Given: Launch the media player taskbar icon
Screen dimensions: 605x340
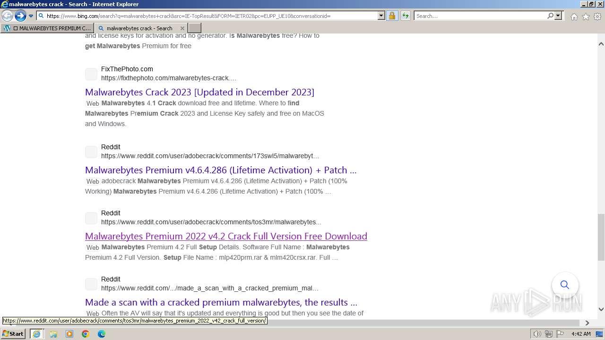Looking at the screenshot, I should tap(69, 334).
